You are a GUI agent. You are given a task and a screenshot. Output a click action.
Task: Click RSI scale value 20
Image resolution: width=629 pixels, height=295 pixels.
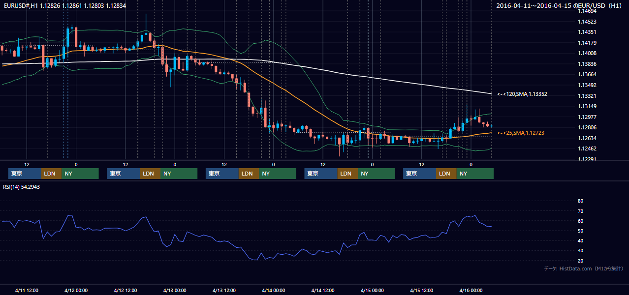click(580, 261)
